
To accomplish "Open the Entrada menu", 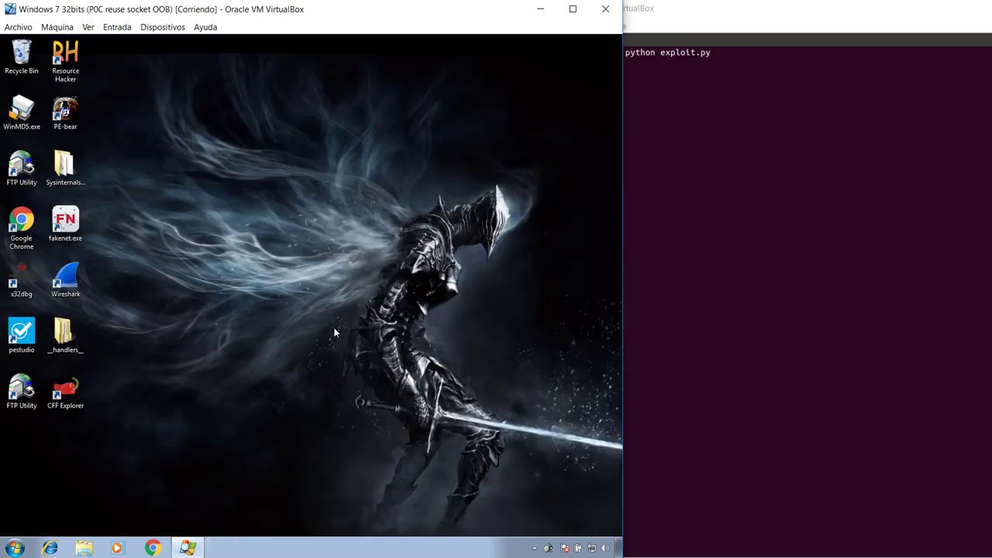I will click(117, 27).
